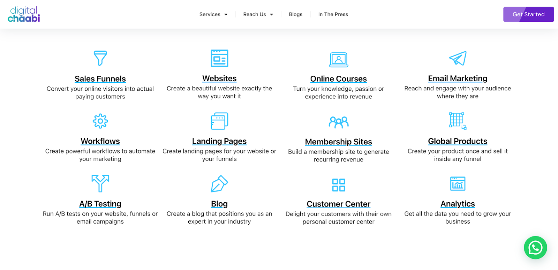558x270 pixels.
Task: Open the Online Courses heading link
Action: [339, 79]
